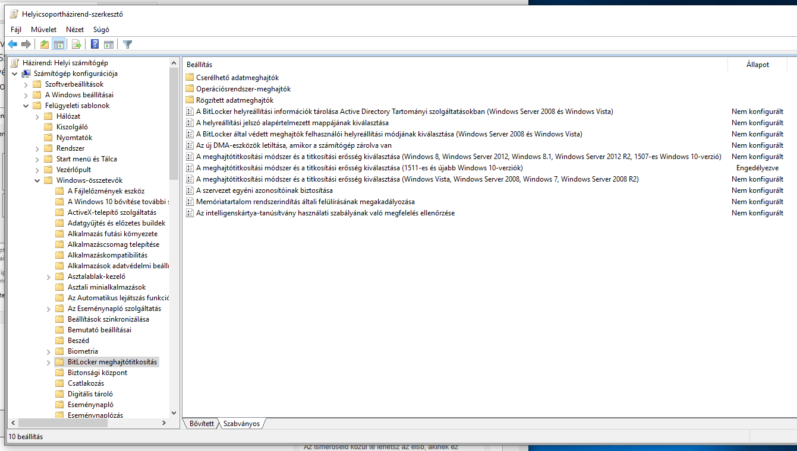Screen dimensions: 797x451
Task: Select the Biztonsági központ tree item
Action: tap(97, 373)
